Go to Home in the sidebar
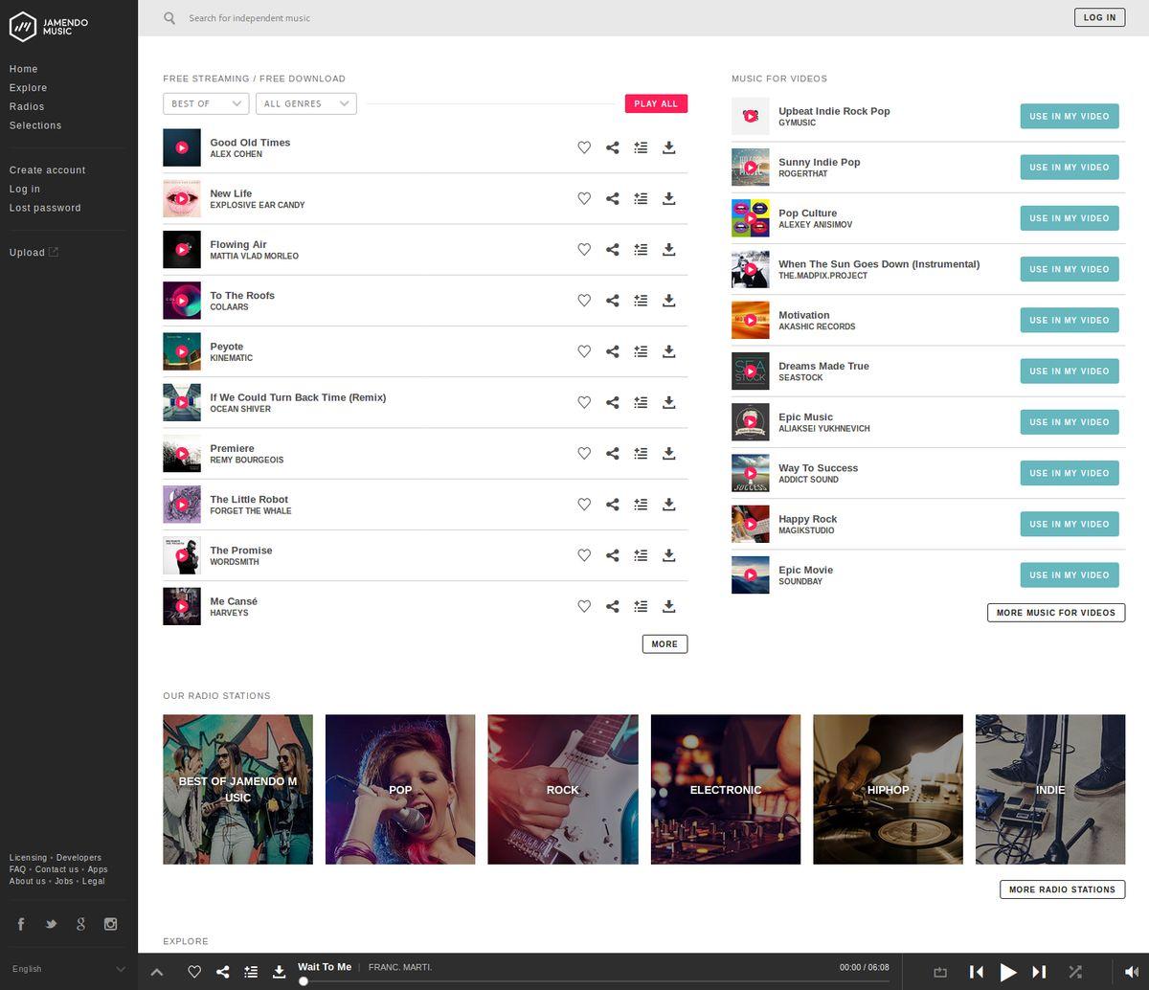The height and width of the screenshot is (990, 1149). (x=24, y=69)
